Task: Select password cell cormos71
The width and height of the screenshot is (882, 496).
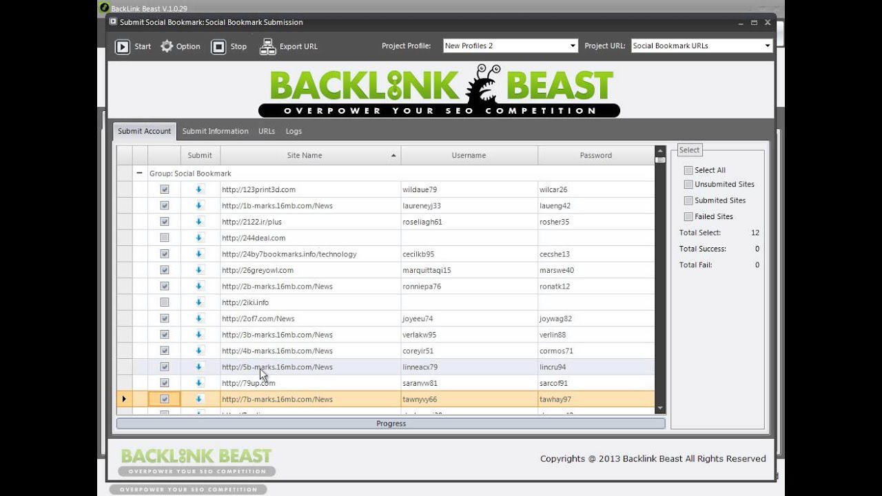Action: 596,351
